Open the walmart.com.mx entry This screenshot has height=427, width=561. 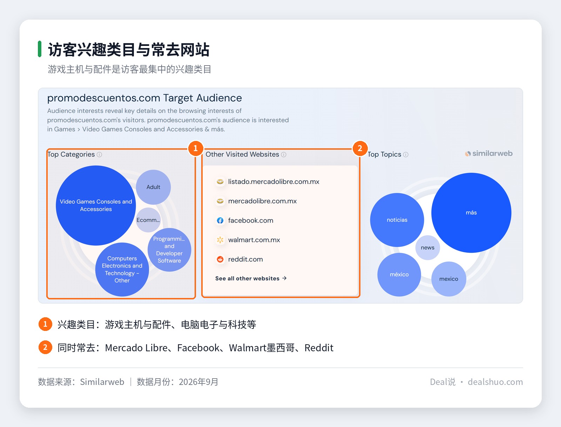tap(254, 240)
